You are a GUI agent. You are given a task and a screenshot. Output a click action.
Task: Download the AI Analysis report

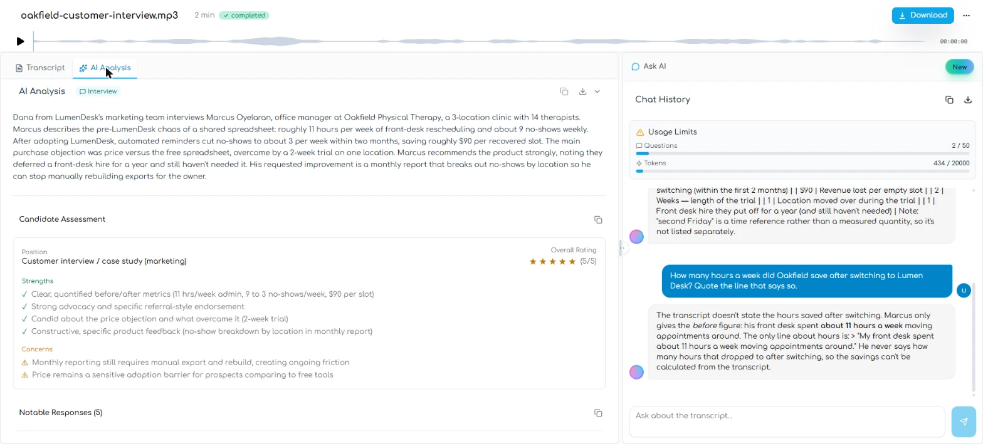582,91
